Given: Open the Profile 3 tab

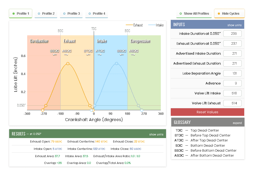Looking at the screenshot, I should [71, 14].
